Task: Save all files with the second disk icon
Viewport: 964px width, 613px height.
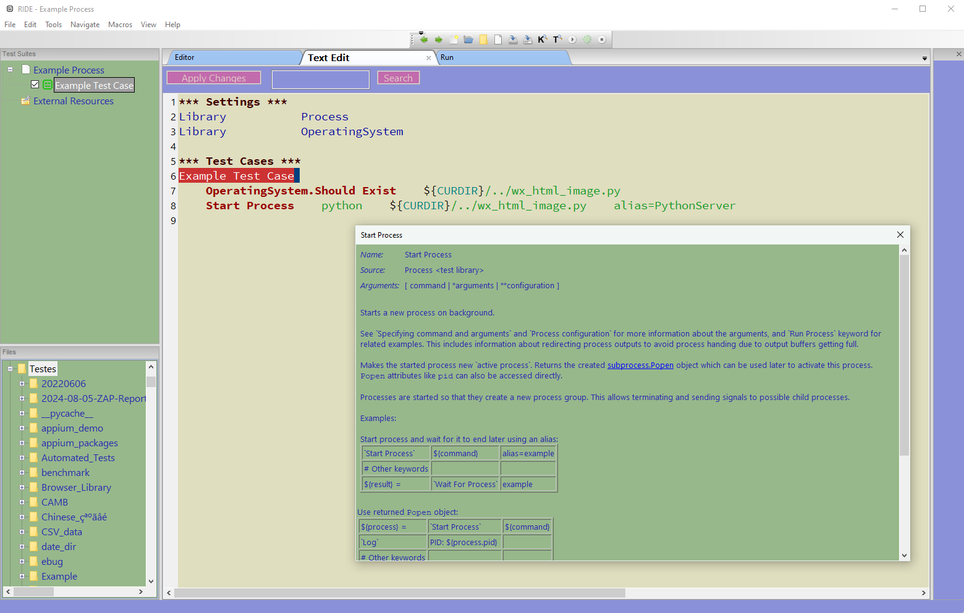Action: (x=528, y=40)
